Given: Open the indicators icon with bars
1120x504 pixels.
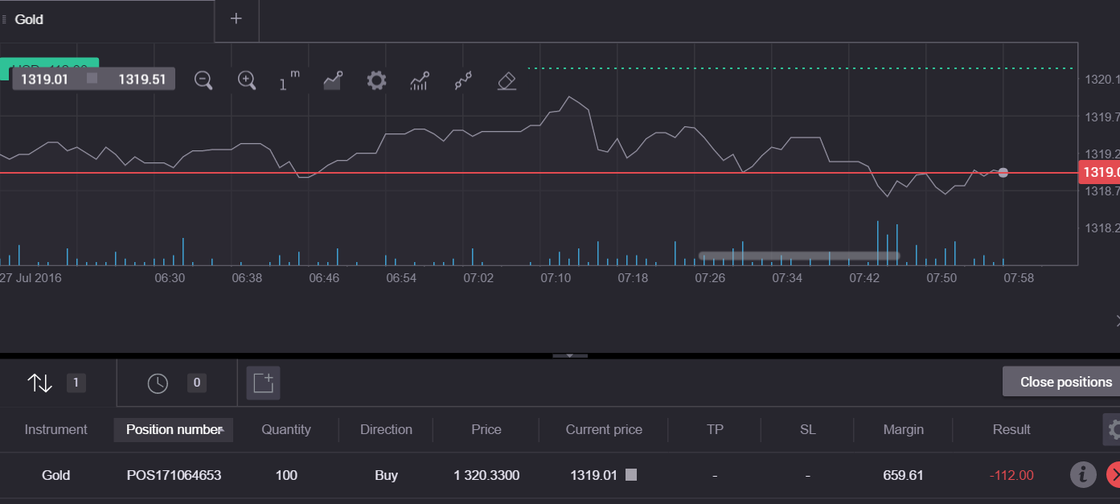Looking at the screenshot, I should (x=419, y=80).
